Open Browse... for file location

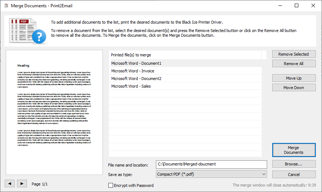tap(294, 164)
